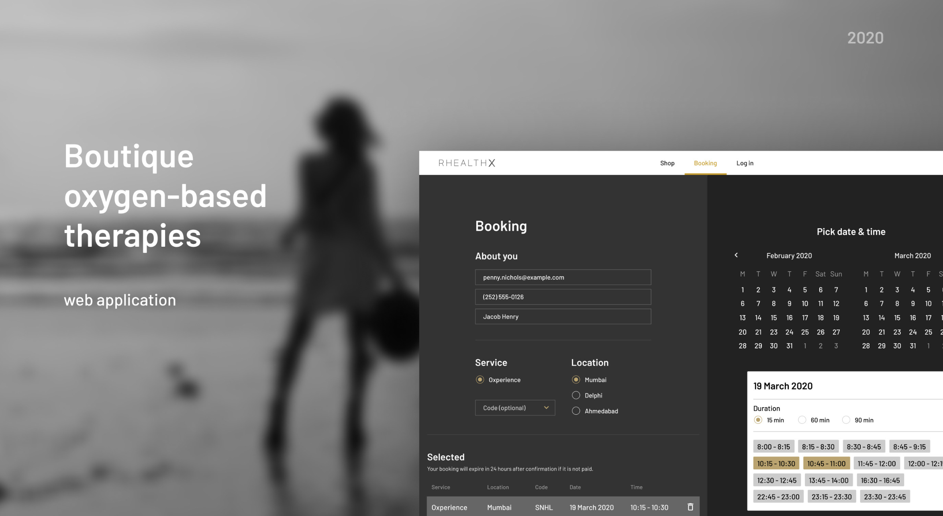Select 15 min duration
The image size is (943, 516).
tap(758, 420)
